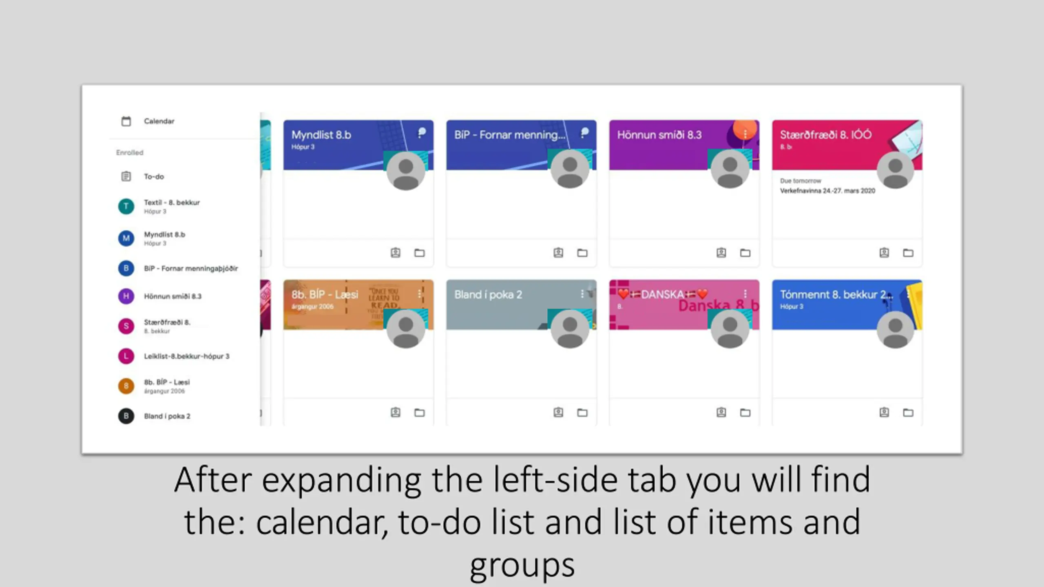This screenshot has width=1044, height=587.
Task: Open the To-do list icon
Action: click(126, 177)
